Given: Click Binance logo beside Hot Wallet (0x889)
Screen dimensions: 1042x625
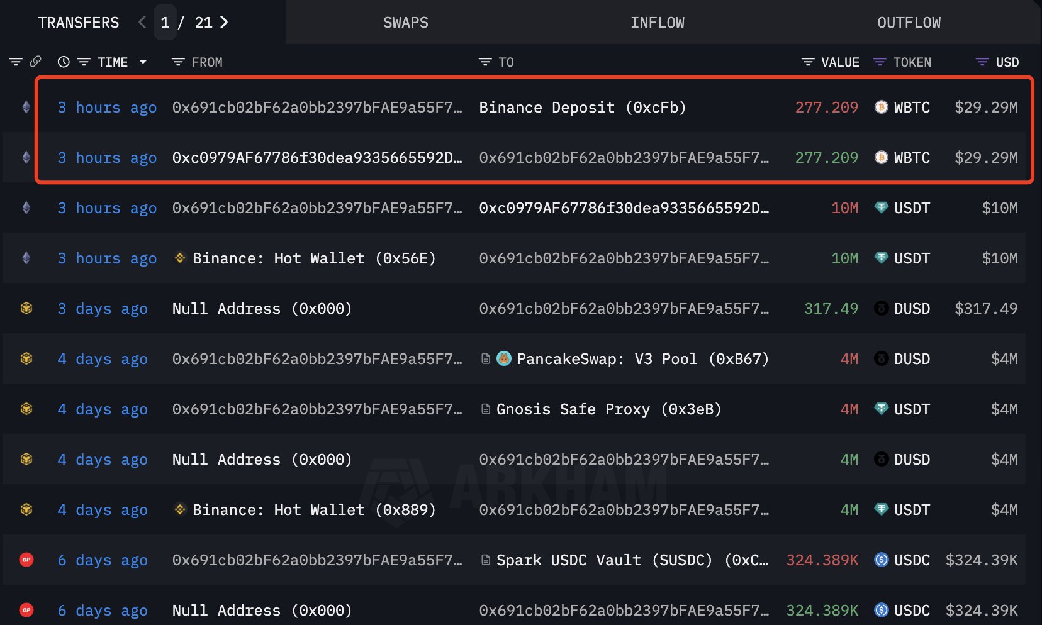Looking at the screenshot, I should [x=180, y=509].
